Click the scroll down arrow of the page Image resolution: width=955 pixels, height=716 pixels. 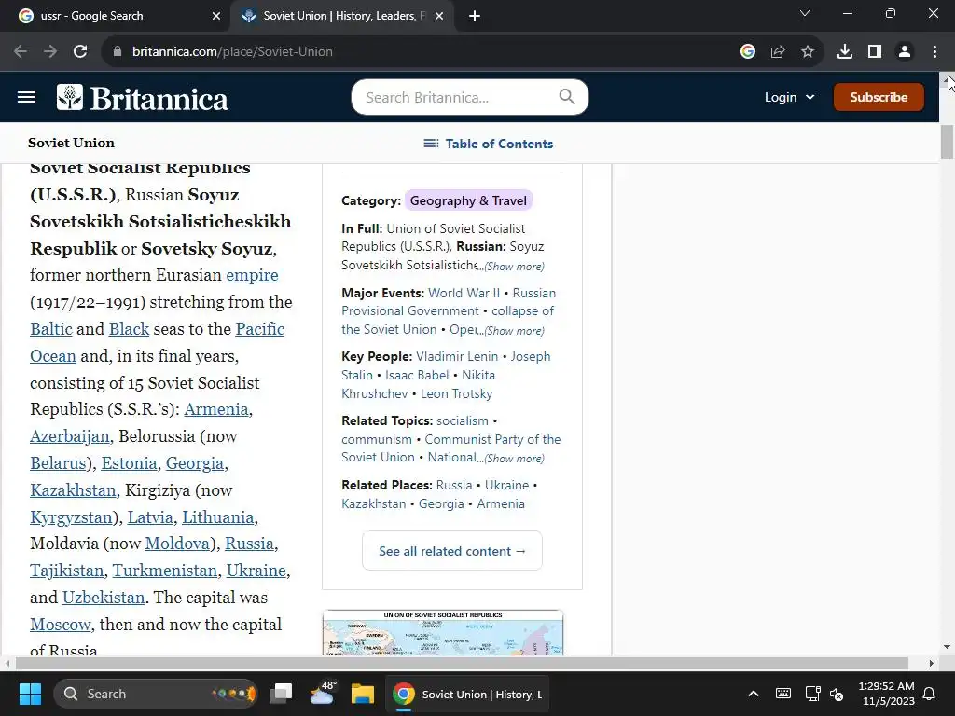(x=948, y=647)
